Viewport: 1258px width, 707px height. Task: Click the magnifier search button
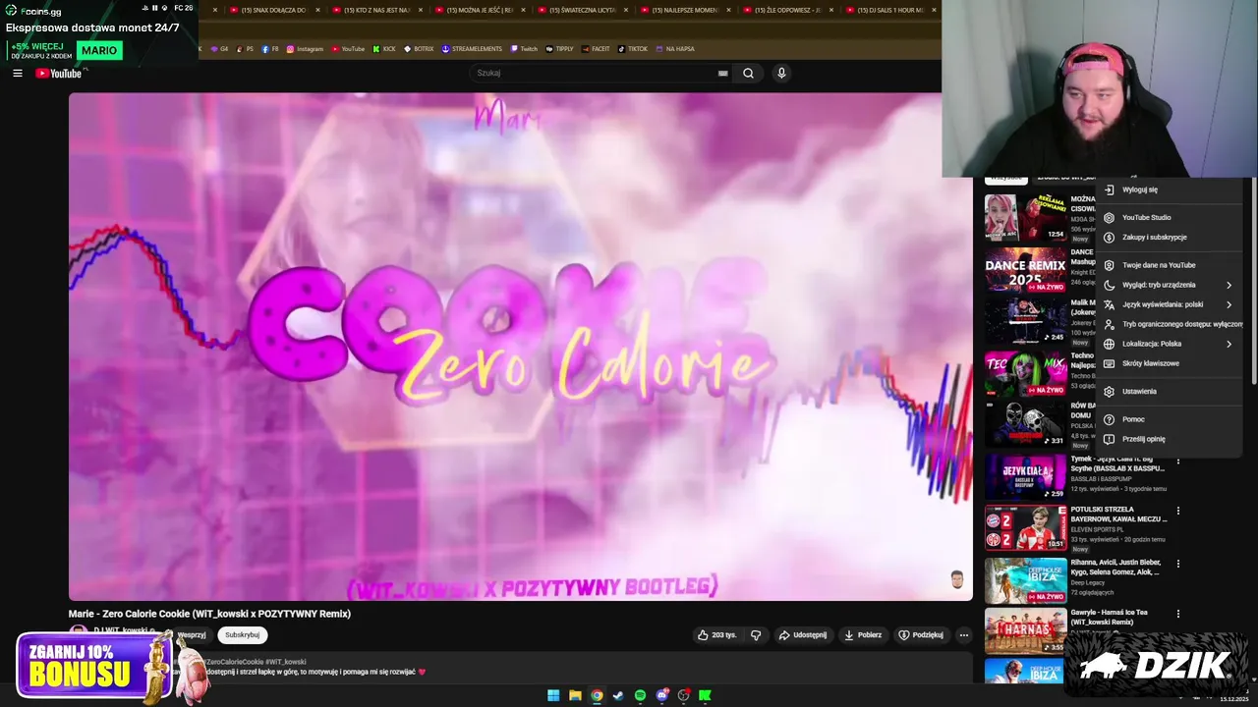point(748,73)
